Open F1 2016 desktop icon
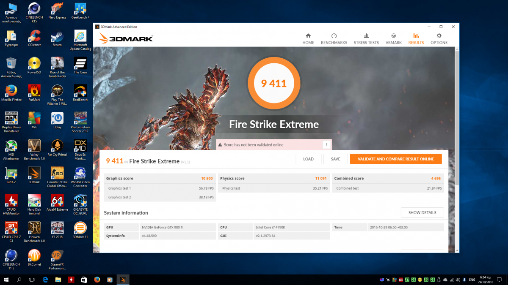This screenshot has width=508, height=285. coord(57,231)
